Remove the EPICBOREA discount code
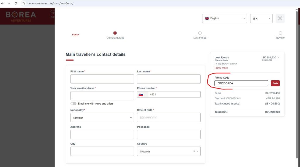The width and height of the screenshot is (300, 167). click(240, 98)
